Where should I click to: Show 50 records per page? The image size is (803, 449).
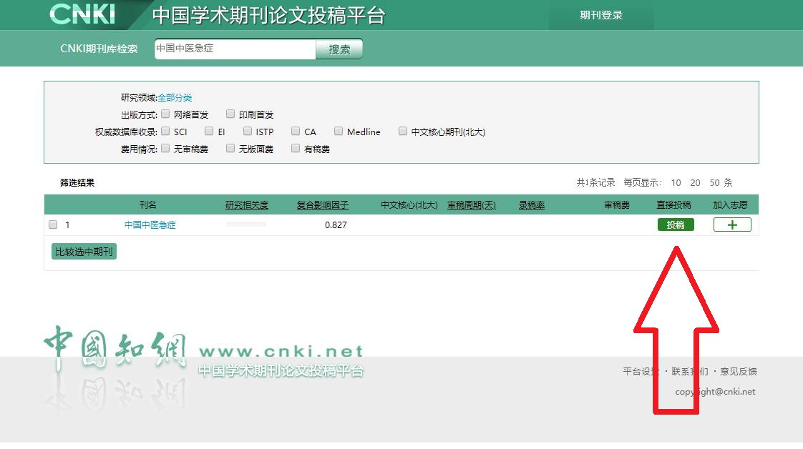coord(714,182)
